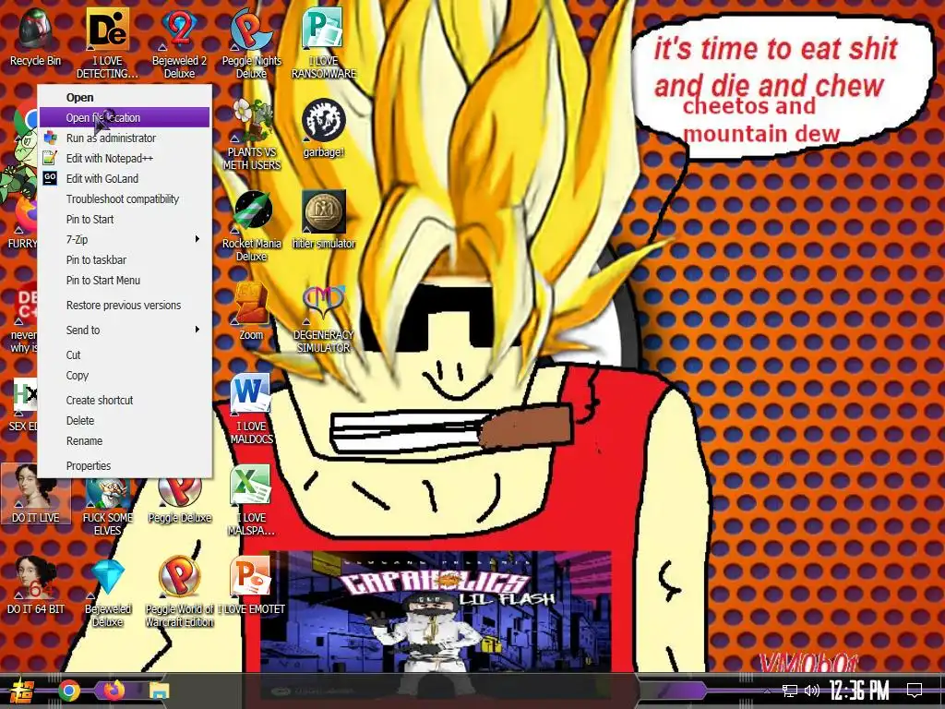Screen dimensions: 945x709
Task: Choose Edit with GoLand
Action: [x=125, y=178]
